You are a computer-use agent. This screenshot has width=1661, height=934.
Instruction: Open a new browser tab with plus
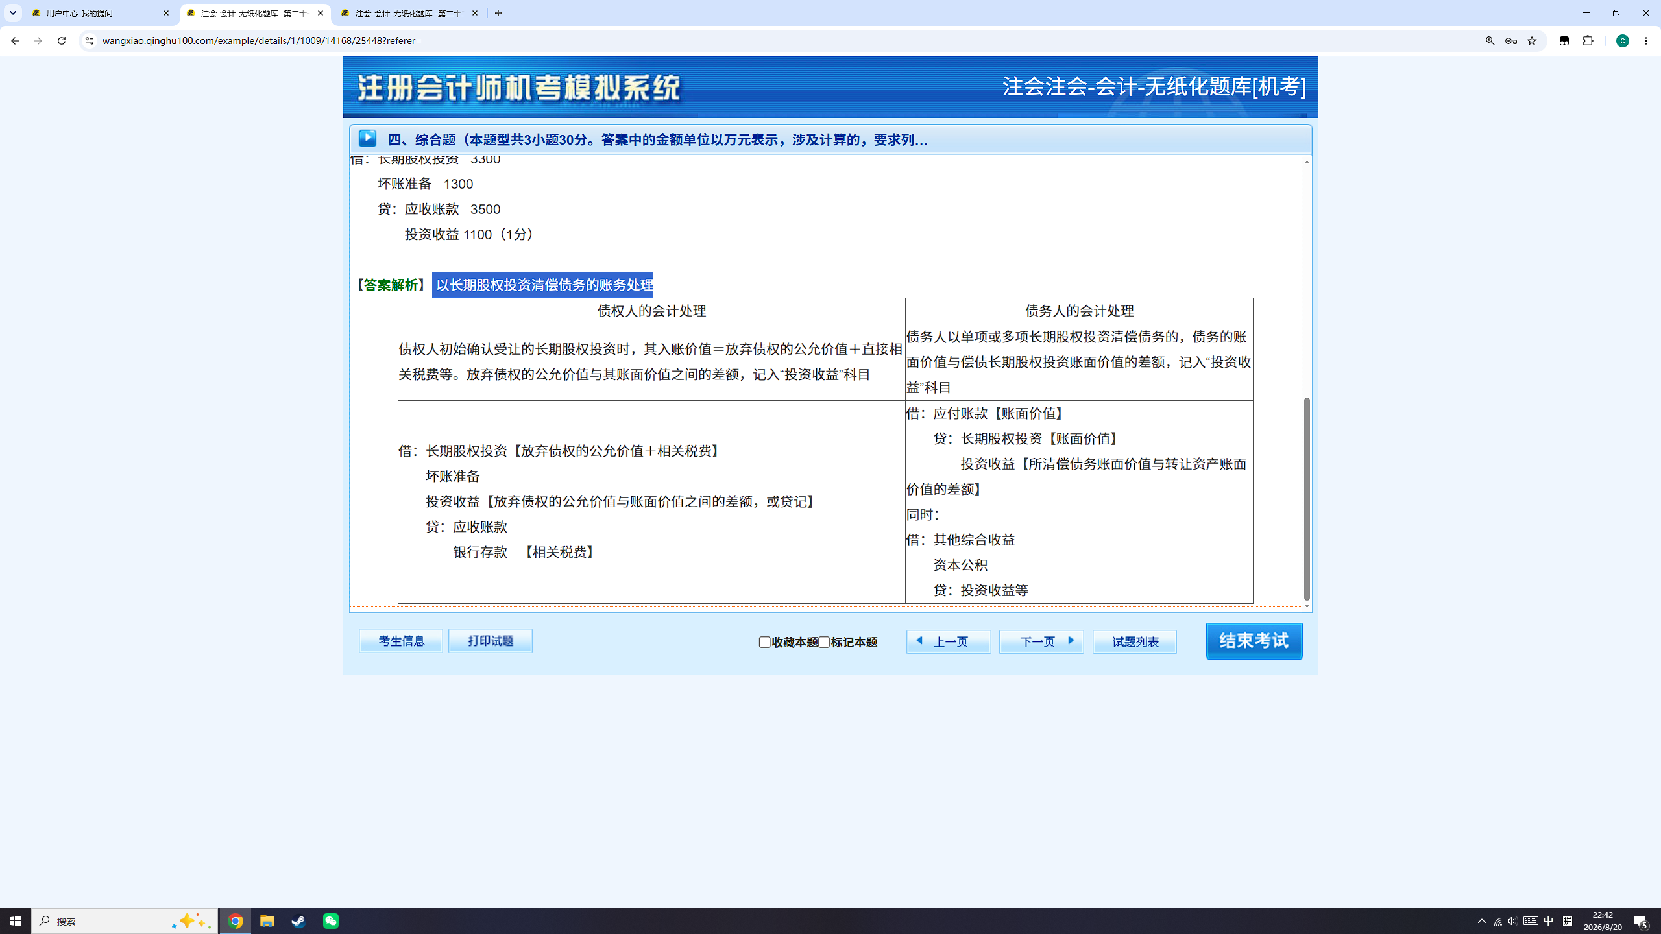[x=498, y=13]
